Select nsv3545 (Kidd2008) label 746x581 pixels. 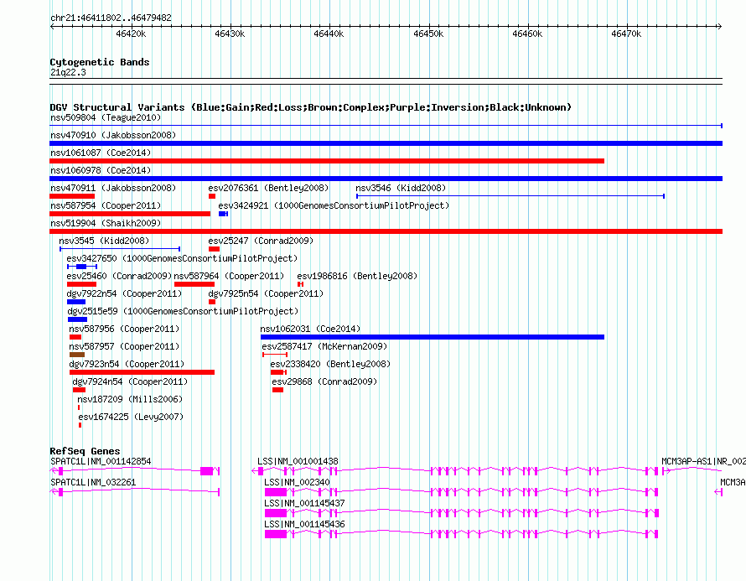[x=104, y=241]
